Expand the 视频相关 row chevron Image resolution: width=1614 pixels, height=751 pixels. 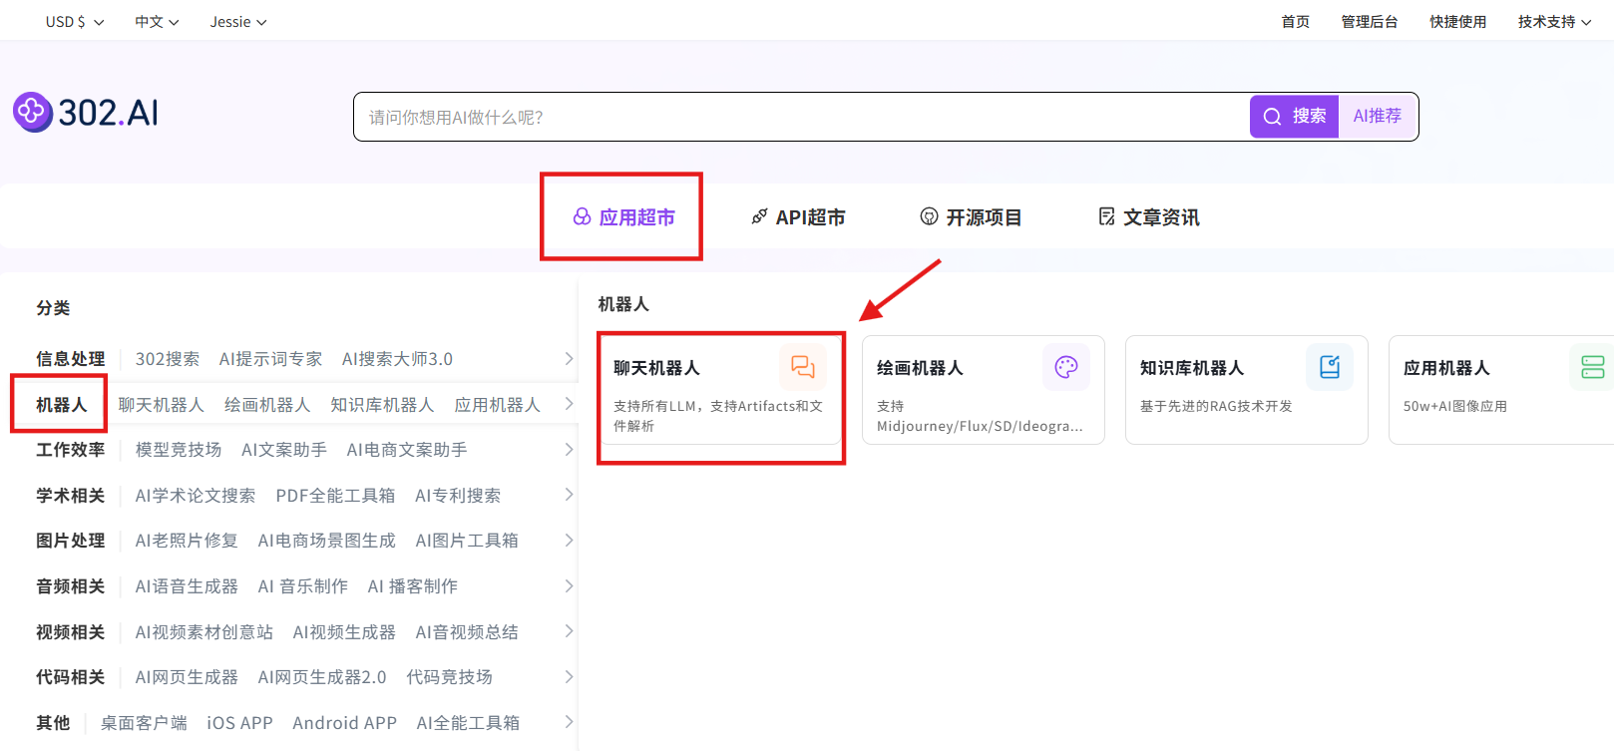569,631
